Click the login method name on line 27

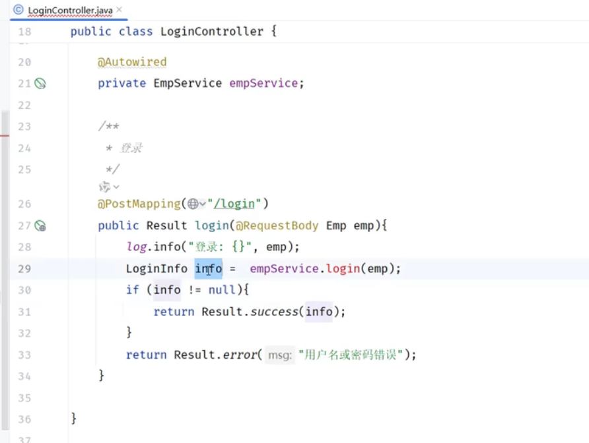[x=212, y=226]
